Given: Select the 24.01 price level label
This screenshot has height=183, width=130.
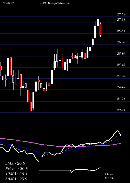Looking at the screenshot, I should pyautogui.click(x=121, y=99).
